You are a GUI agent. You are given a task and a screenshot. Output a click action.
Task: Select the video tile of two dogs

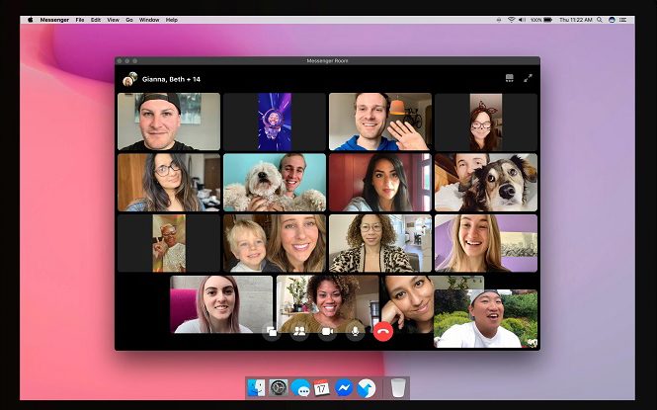[x=486, y=183]
